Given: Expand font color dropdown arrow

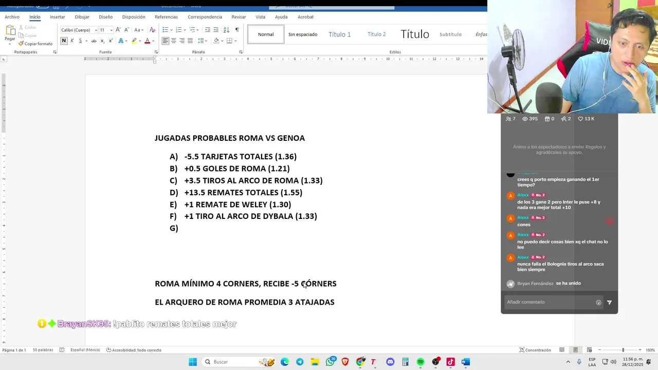Looking at the screenshot, I should (153, 41).
